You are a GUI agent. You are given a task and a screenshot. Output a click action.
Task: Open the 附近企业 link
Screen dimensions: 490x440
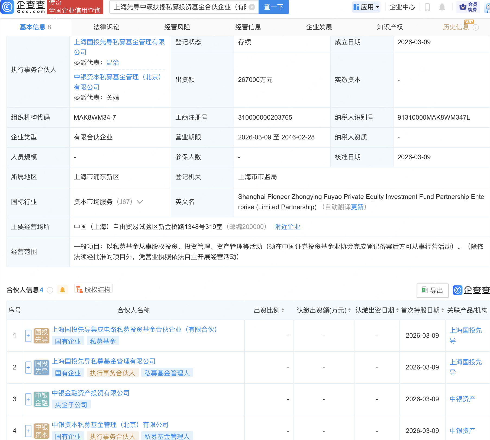coord(287,227)
